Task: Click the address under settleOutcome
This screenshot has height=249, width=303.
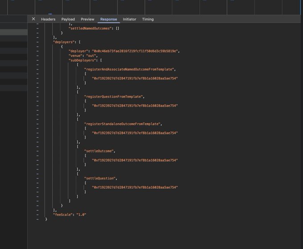Action: point(135,160)
